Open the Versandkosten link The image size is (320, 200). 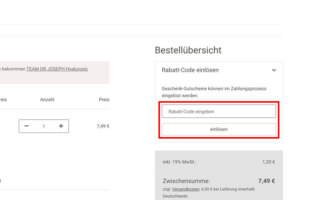186,189
